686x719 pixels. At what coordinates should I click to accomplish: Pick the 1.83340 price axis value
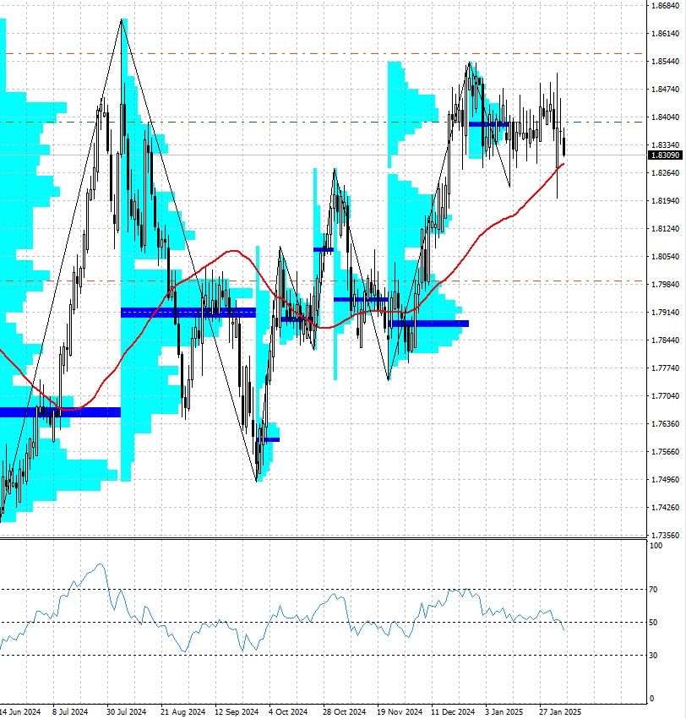click(x=665, y=145)
